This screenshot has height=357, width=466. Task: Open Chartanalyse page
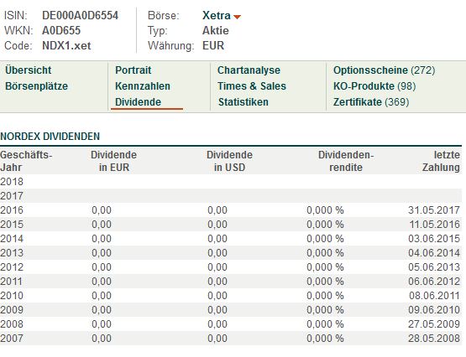(249, 70)
